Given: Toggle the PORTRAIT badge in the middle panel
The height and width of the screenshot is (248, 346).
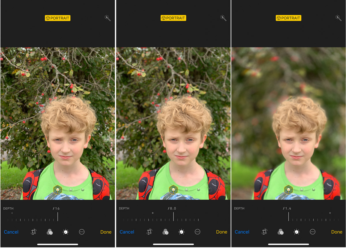Looking at the screenshot, I should coord(173,18).
